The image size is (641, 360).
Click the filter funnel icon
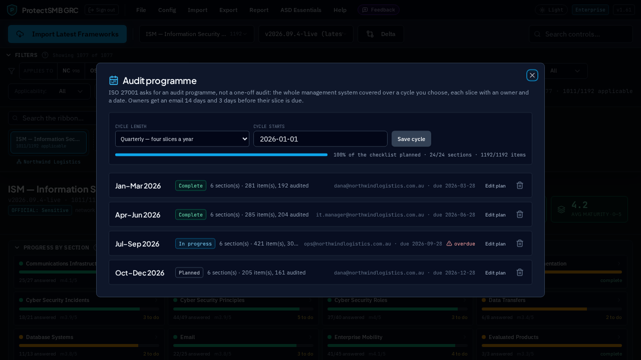click(x=12, y=71)
